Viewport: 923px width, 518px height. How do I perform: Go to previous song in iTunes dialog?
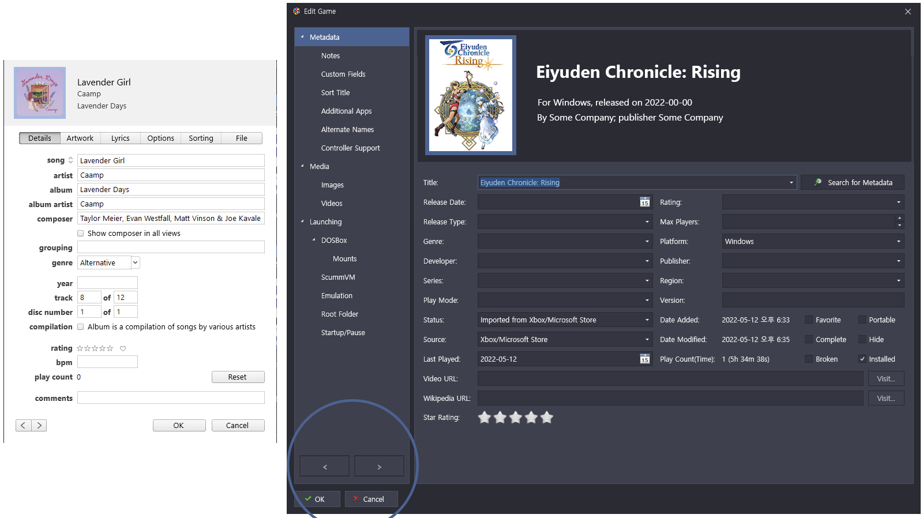click(x=23, y=426)
